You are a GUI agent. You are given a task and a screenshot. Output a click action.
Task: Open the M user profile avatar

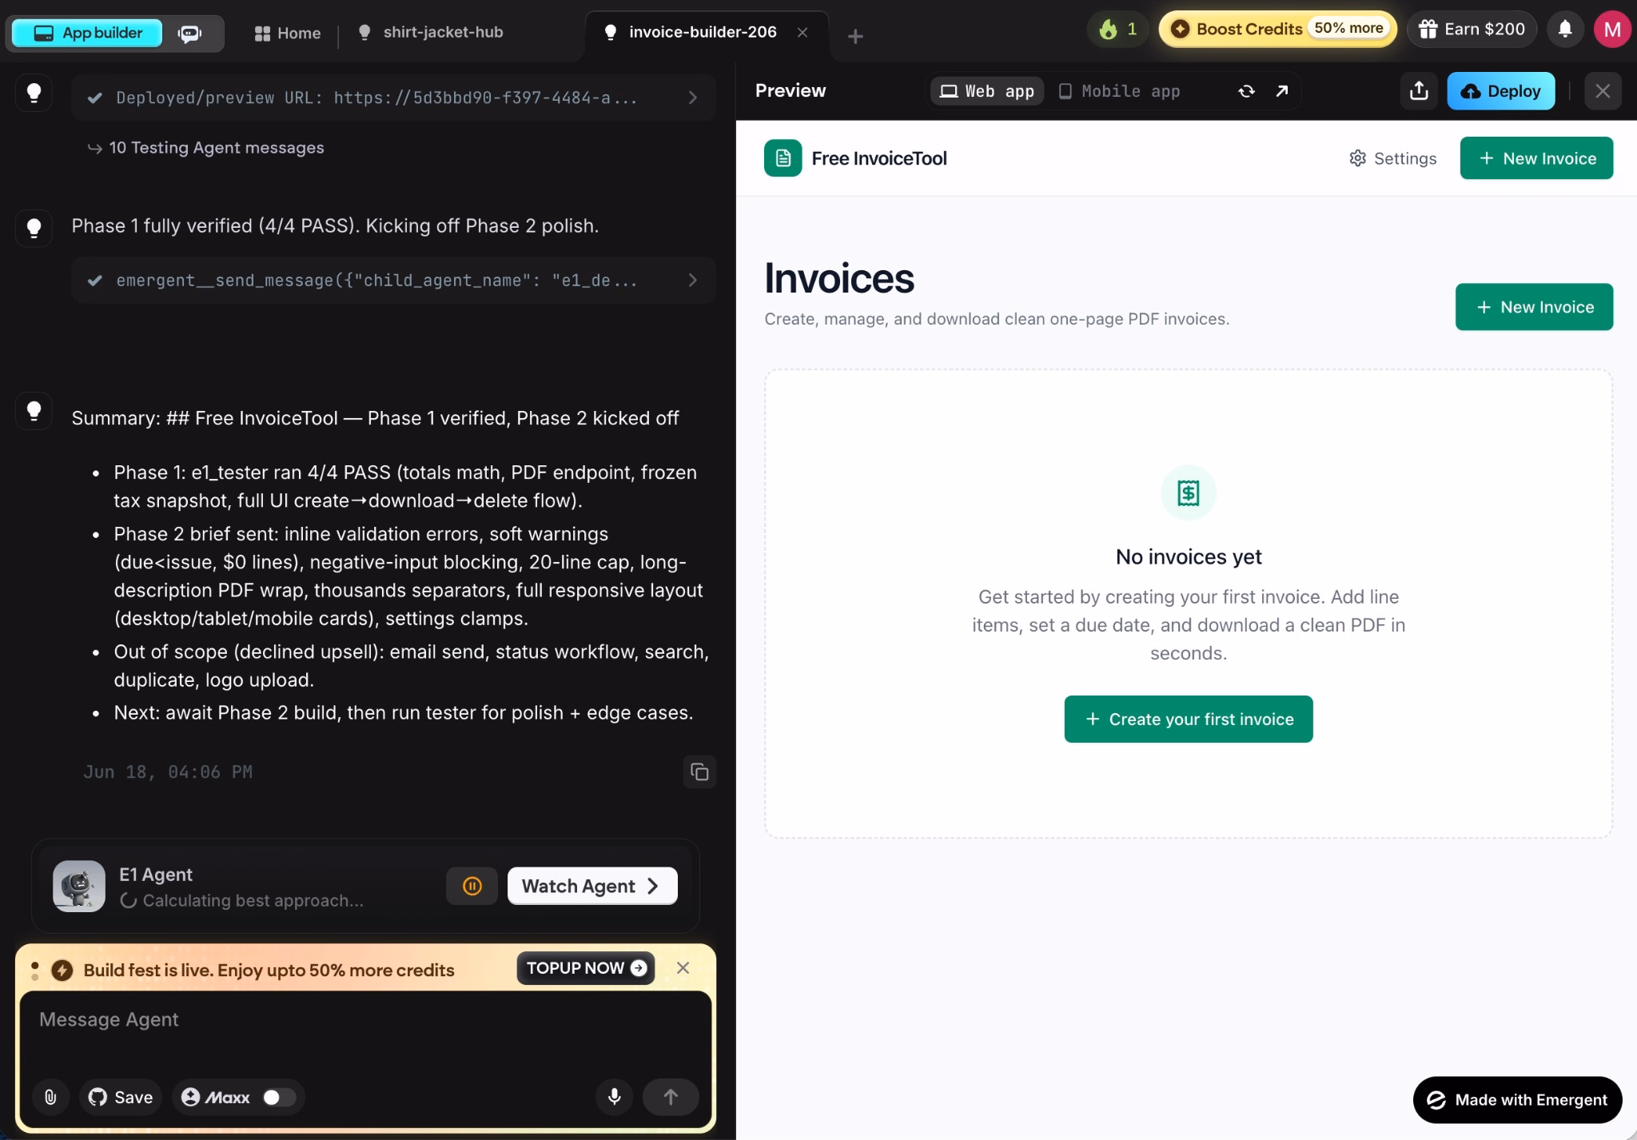pos(1612,30)
